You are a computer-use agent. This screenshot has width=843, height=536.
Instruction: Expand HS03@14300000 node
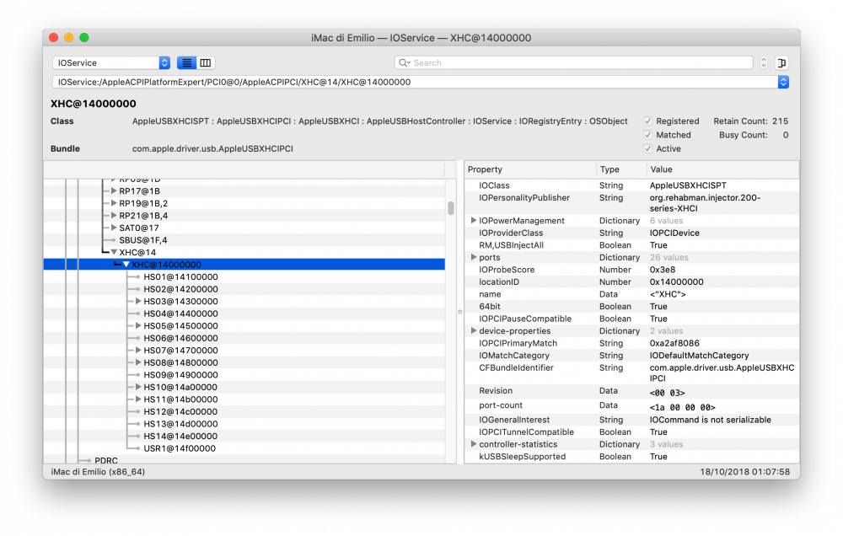click(x=138, y=301)
